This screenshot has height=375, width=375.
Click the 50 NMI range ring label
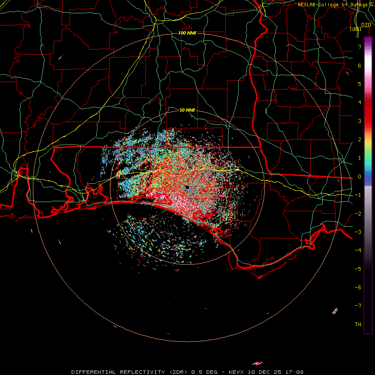tap(187, 110)
